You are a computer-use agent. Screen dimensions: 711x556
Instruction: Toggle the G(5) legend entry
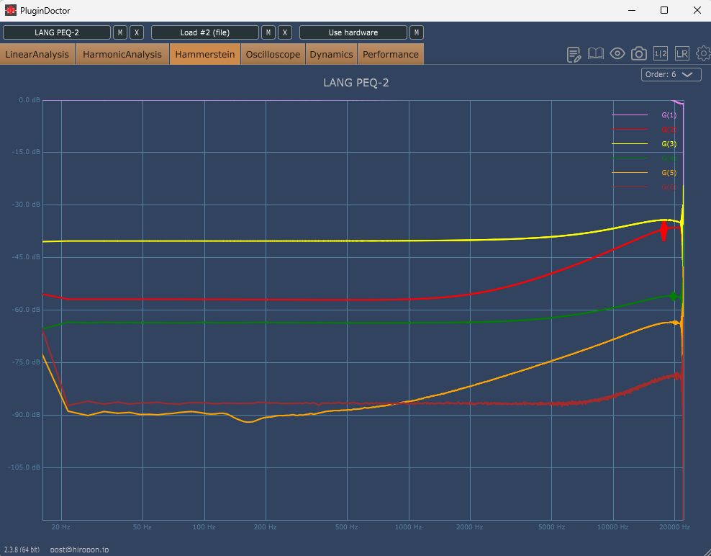[x=669, y=172]
